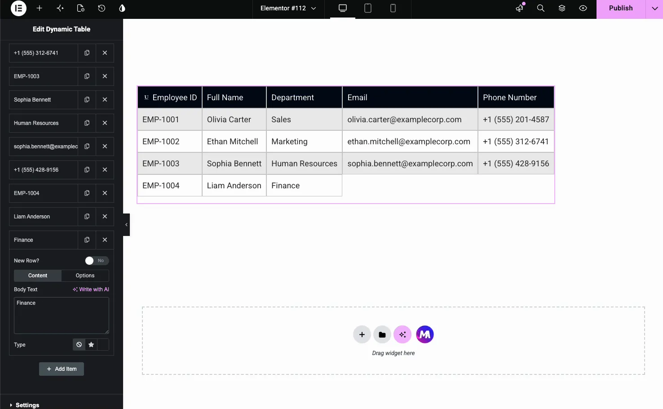The width and height of the screenshot is (663, 409).
Task: Duplicate the Liam Anderson item
Action: click(87, 217)
